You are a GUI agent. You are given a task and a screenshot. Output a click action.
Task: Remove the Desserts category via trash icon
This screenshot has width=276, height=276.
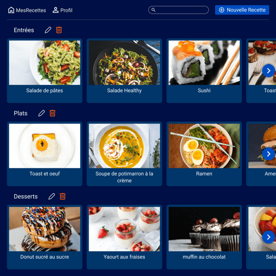62,196
